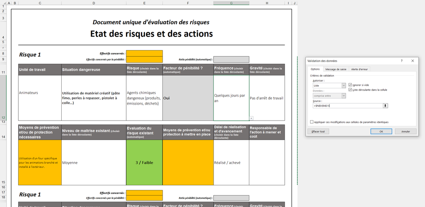Click the Unité de travail header in row 11
425x207 pixels.
click(40, 70)
